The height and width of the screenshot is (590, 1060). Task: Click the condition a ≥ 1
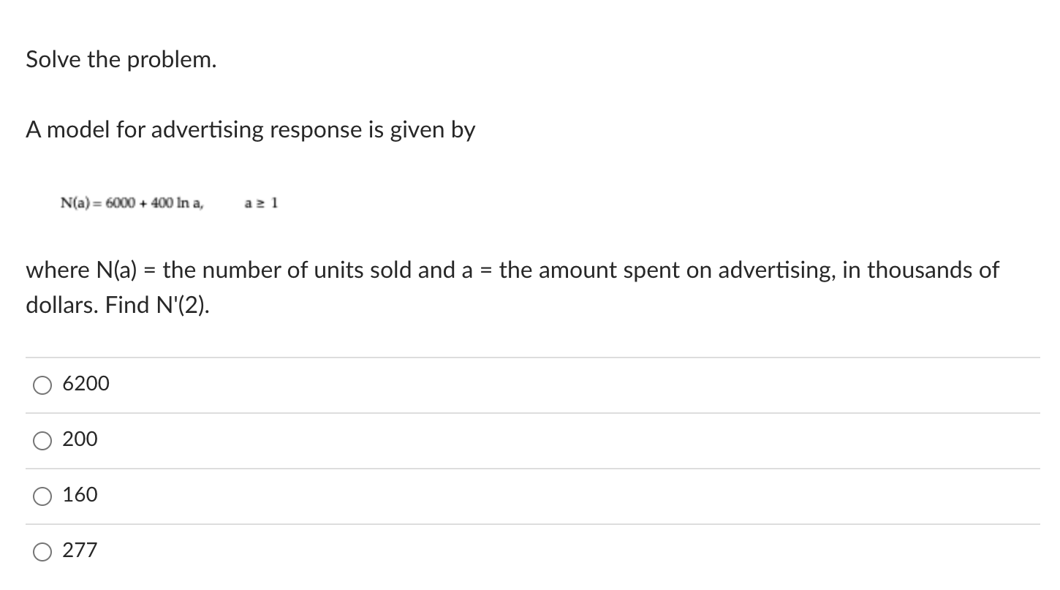pyautogui.click(x=262, y=203)
